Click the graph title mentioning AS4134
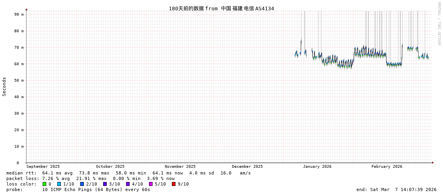The image size is (443, 195). tap(221, 8)
